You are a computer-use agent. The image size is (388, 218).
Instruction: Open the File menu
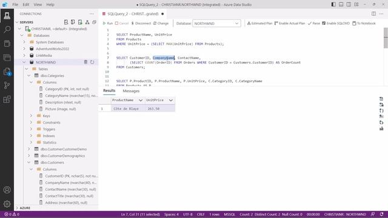(x=15, y=4)
